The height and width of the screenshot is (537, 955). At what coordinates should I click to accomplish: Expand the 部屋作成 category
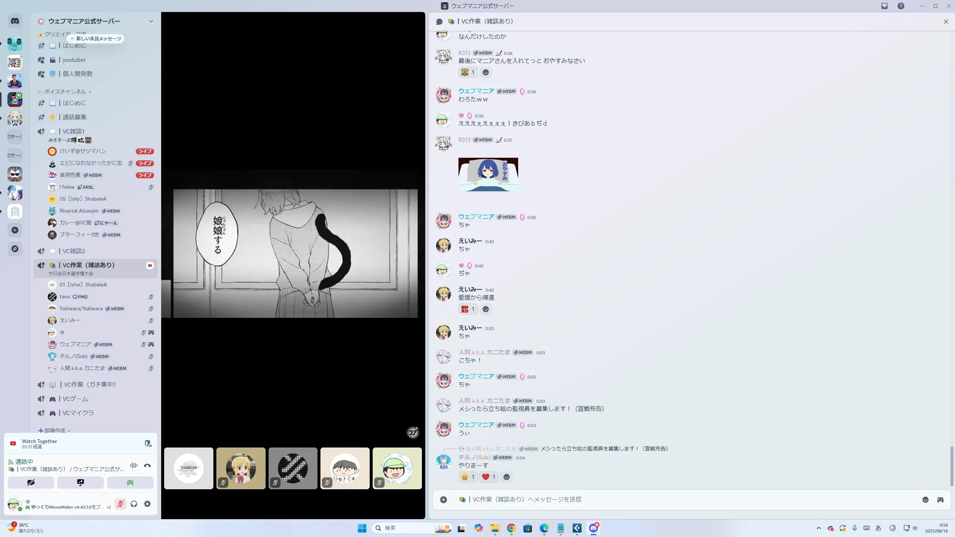coord(54,430)
